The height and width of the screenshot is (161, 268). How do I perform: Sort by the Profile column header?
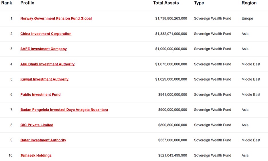[27, 3]
